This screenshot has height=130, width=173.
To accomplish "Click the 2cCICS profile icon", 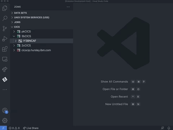I will point(18,45).
